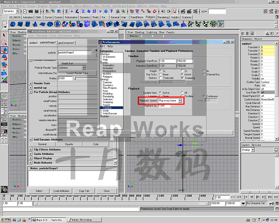Go to start of playback range
The image size is (279, 223).
[233, 197]
